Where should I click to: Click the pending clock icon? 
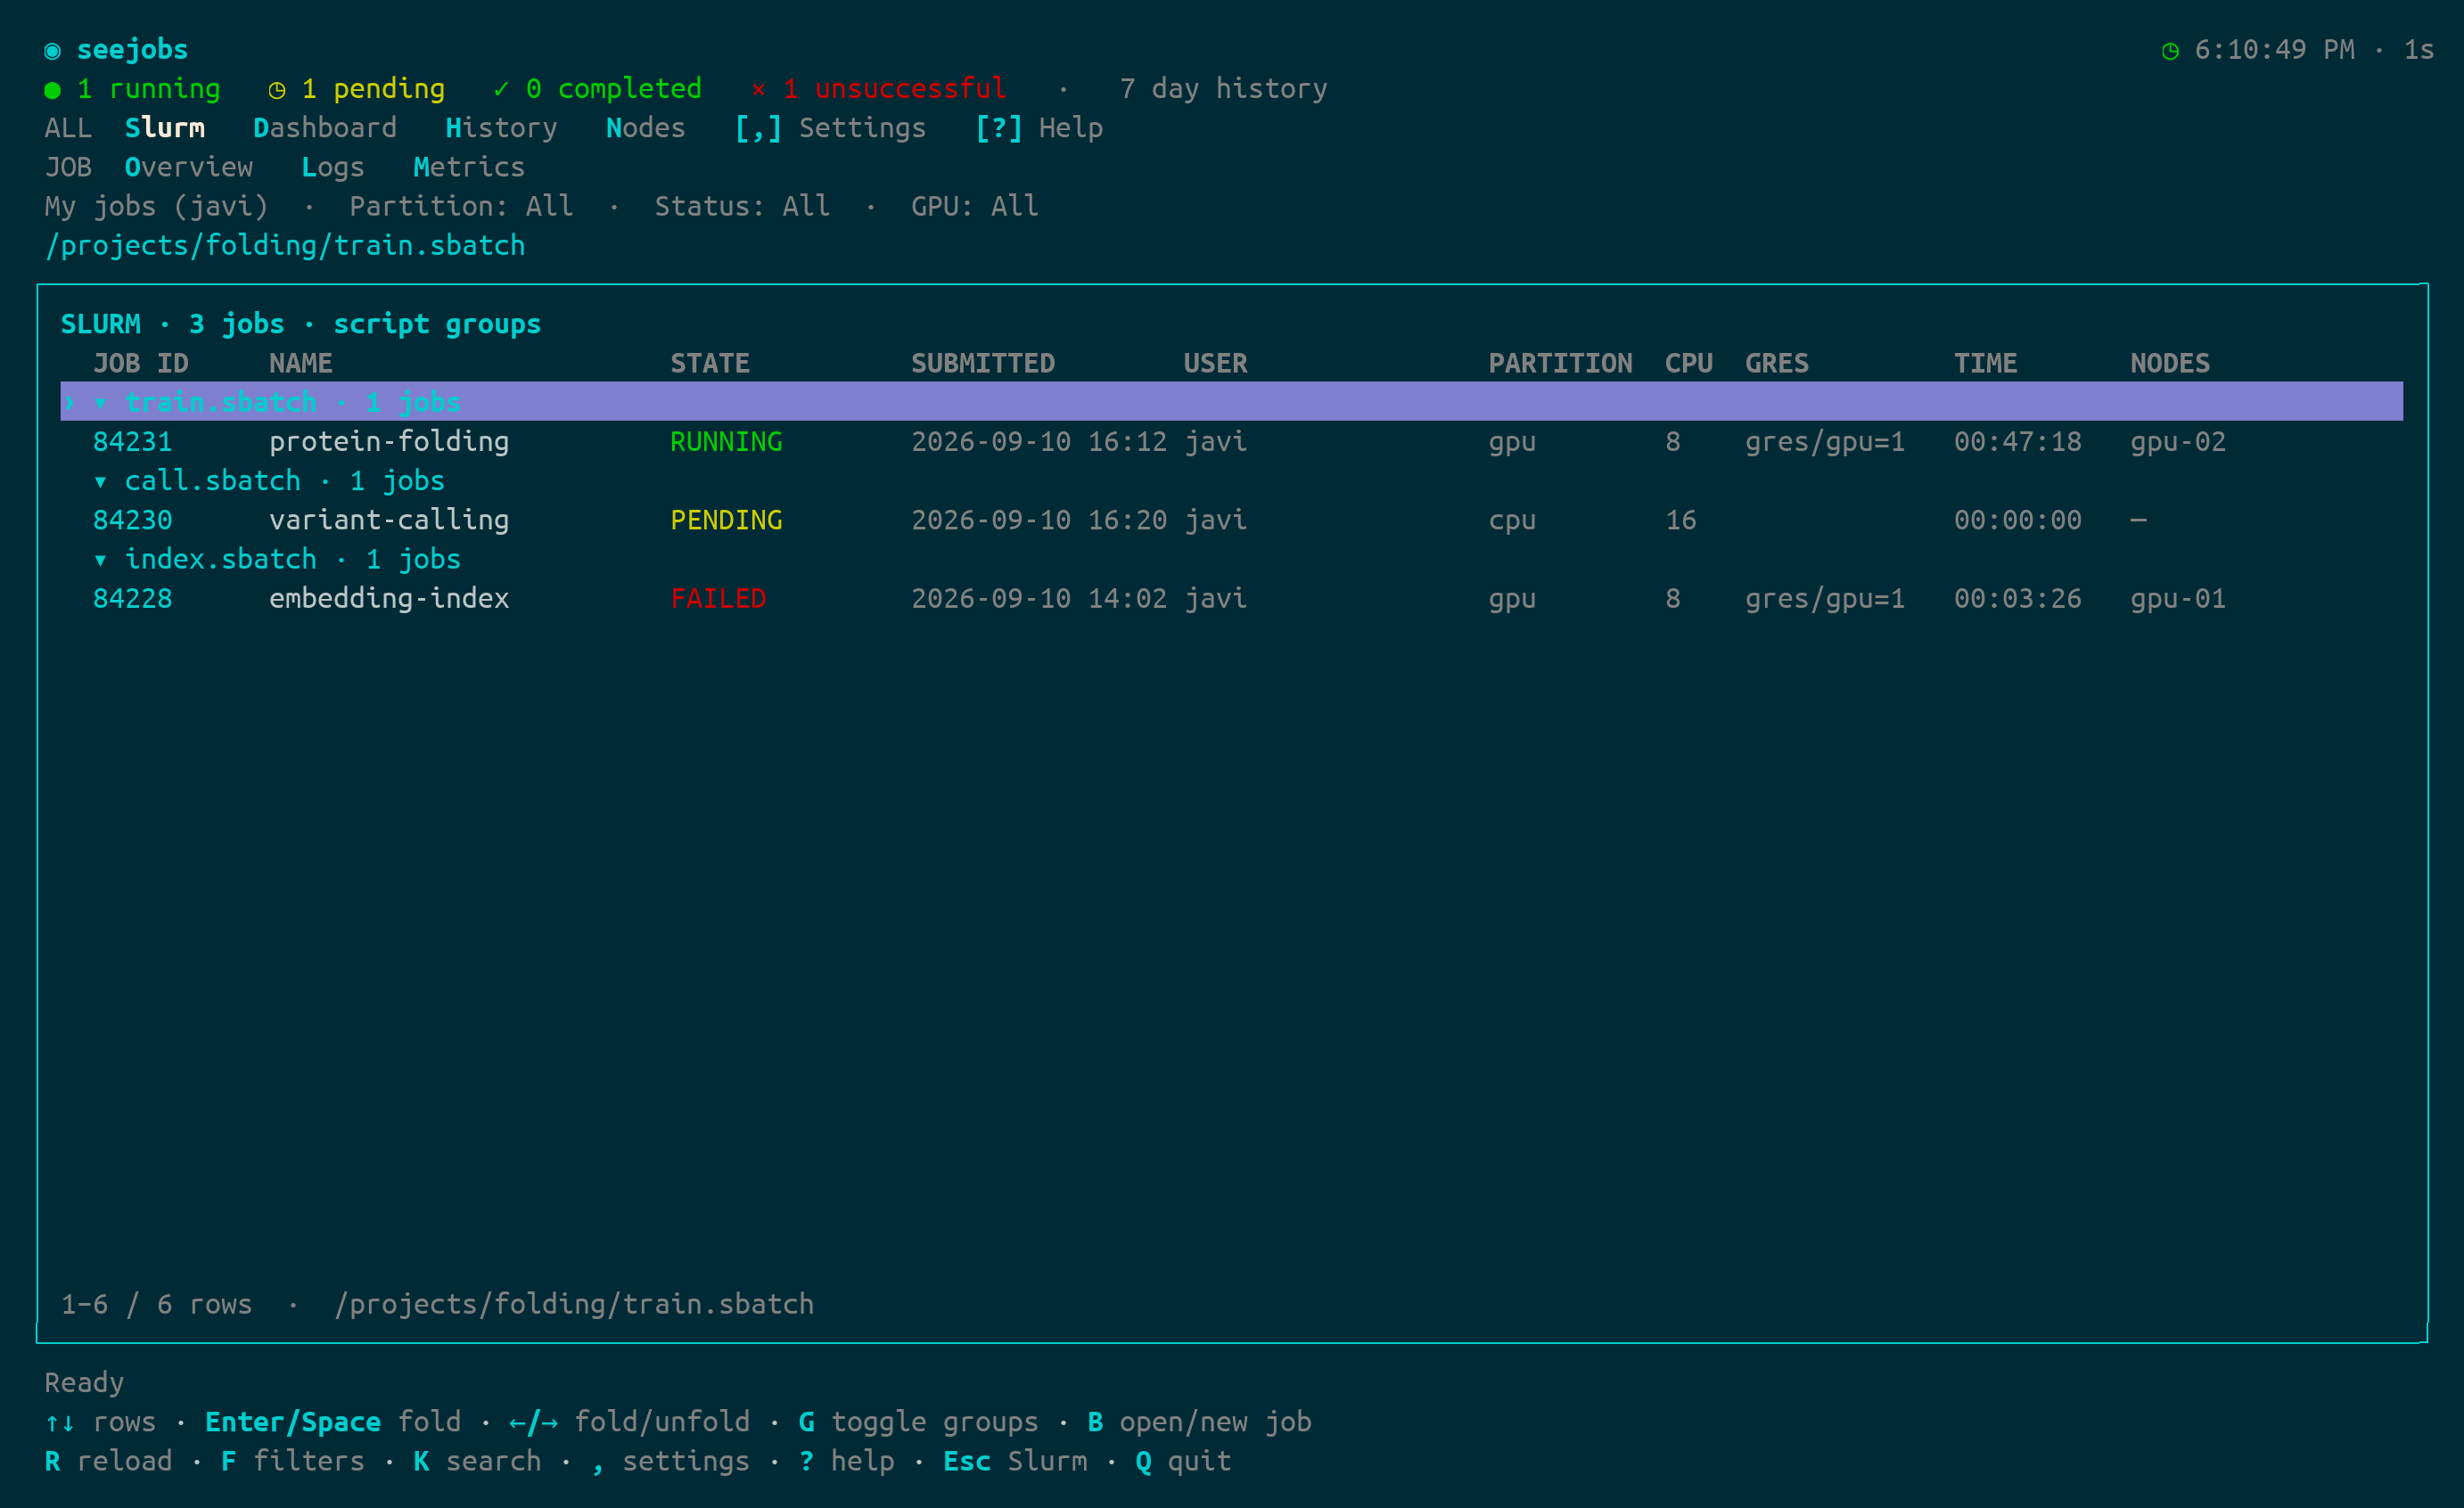pyautogui.click(x=277, y=90)
